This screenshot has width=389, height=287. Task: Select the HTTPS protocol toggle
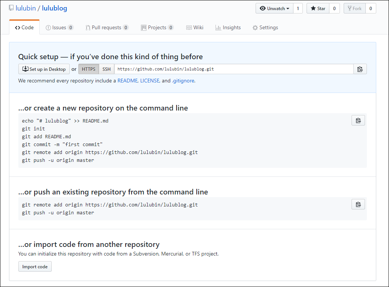88,69
